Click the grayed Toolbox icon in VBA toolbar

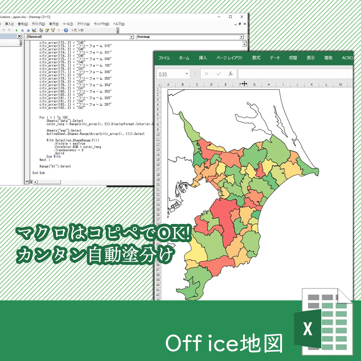click(59, 30)
